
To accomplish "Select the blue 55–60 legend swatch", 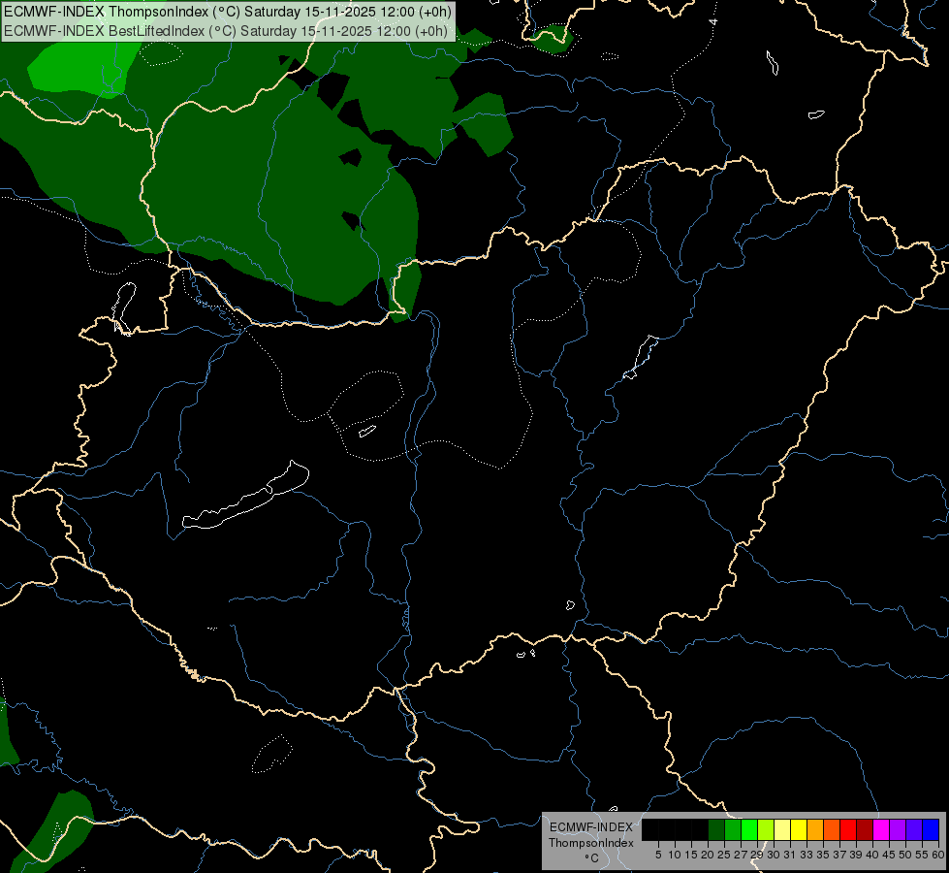I will pos(931,829).
